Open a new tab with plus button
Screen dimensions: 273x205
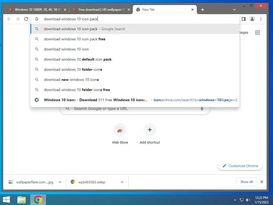click(x=203, y=10)
